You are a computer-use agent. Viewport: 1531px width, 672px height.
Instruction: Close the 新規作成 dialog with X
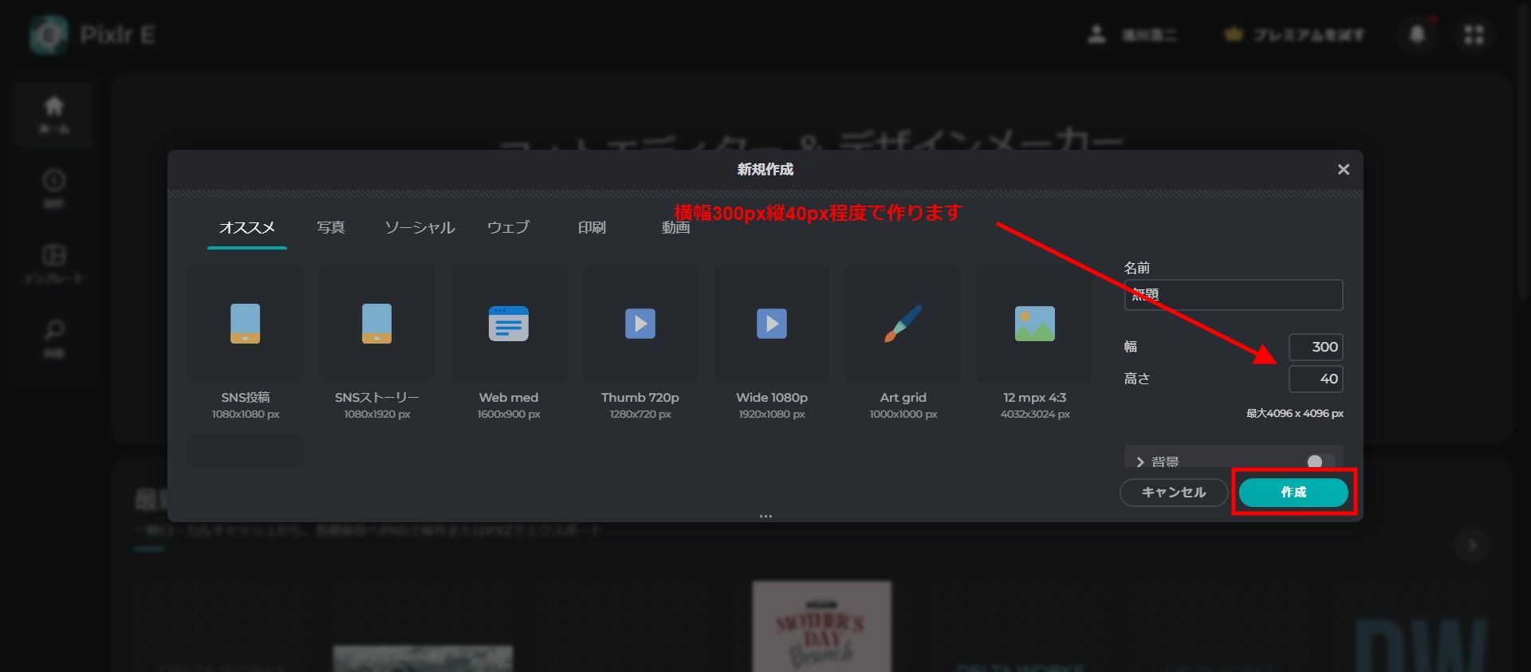(x=1344, y=169)
